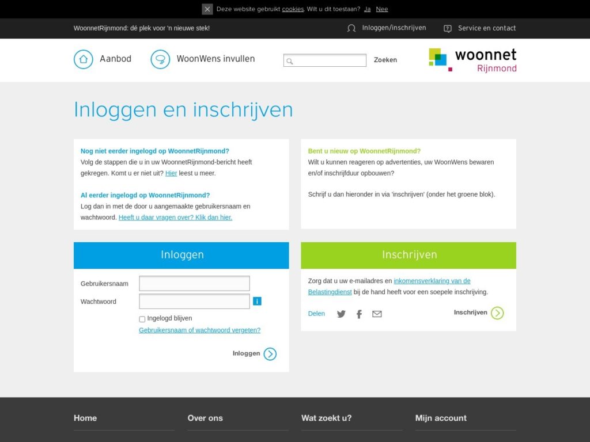The height and width of the screenshot is (442, 590).
Task: Click inside the Gebruikersnaam input field
Action: (194, 283)
